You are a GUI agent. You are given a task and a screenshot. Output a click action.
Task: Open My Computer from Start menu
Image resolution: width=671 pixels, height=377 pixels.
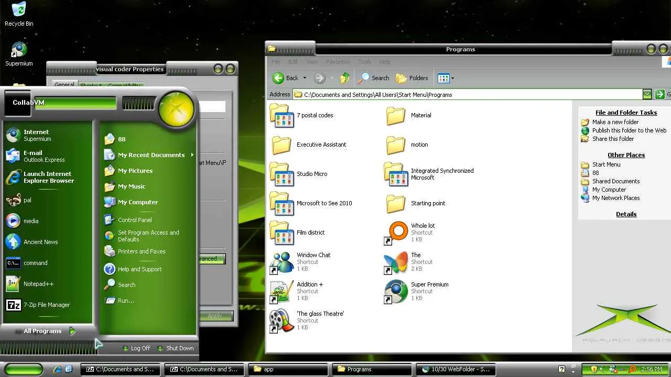(148, 202)
